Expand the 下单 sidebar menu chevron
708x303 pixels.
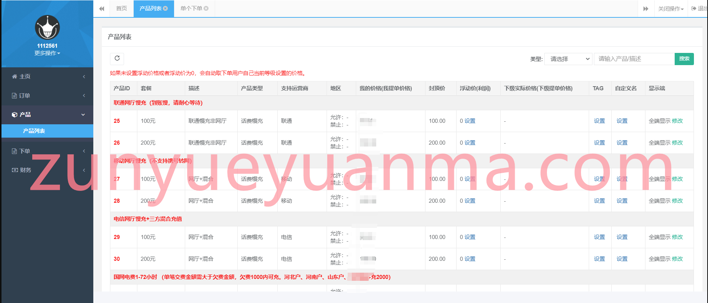tap(84, 151)
